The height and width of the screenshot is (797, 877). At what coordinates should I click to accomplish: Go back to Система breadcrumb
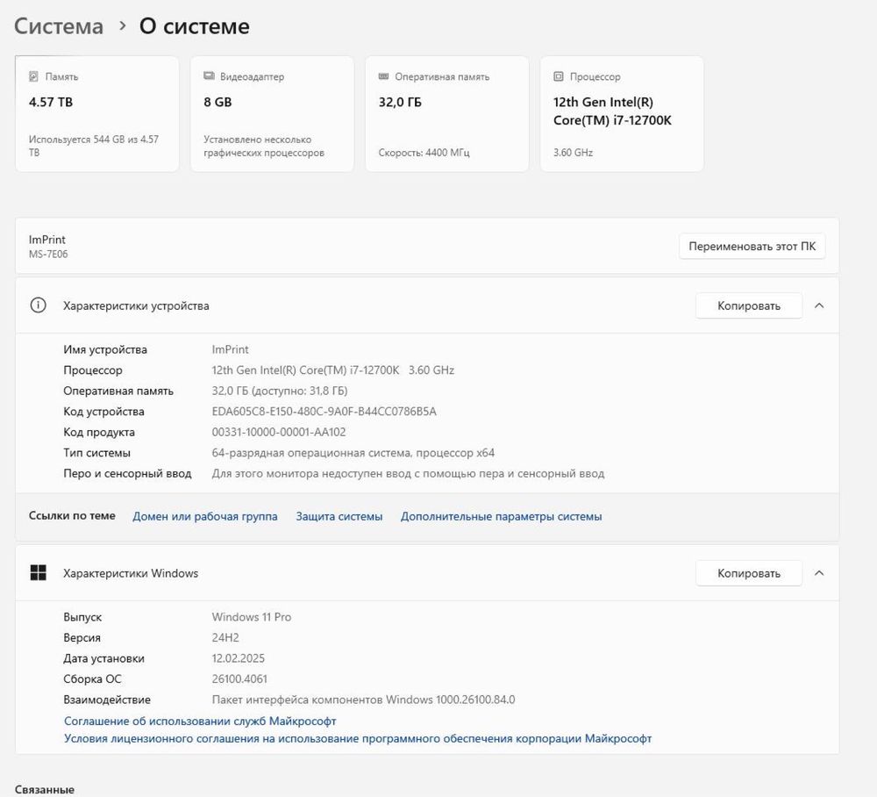point(59,26)
